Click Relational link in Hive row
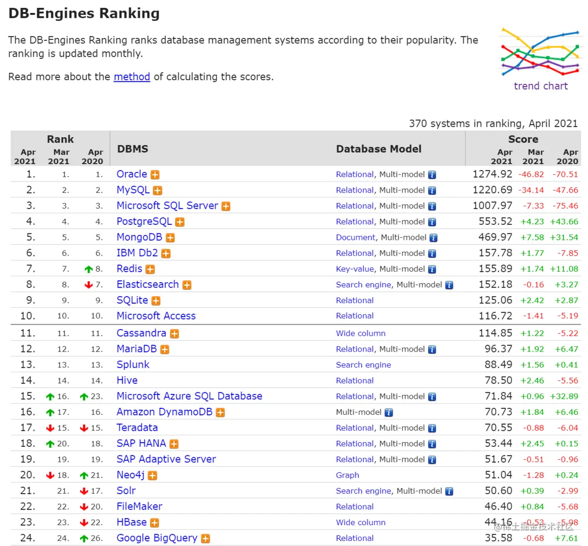 coord(355,381)
